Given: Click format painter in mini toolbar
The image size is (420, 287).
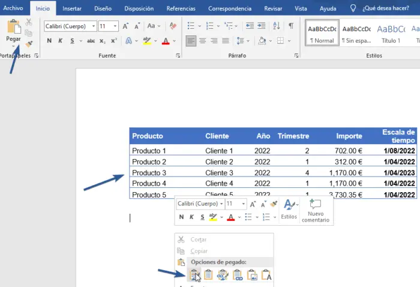Looking at the screenshot, I should tap(274, 204).
